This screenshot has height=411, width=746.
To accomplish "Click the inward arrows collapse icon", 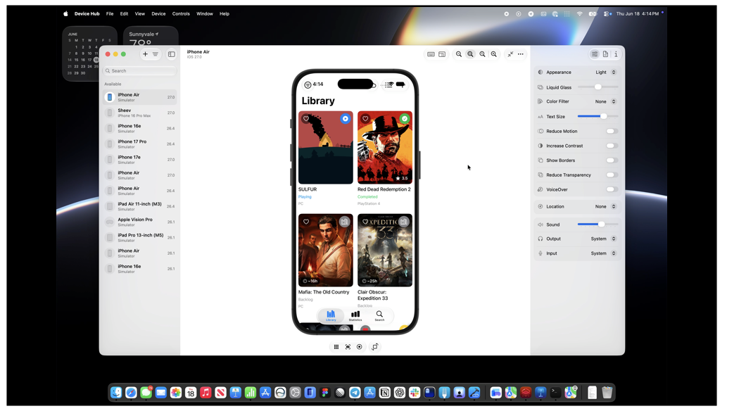I will [510, 54].
